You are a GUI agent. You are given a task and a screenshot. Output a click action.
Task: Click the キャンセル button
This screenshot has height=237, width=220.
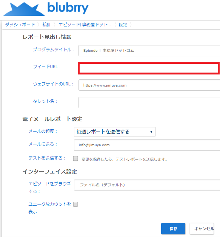click(x=202, y=229)
